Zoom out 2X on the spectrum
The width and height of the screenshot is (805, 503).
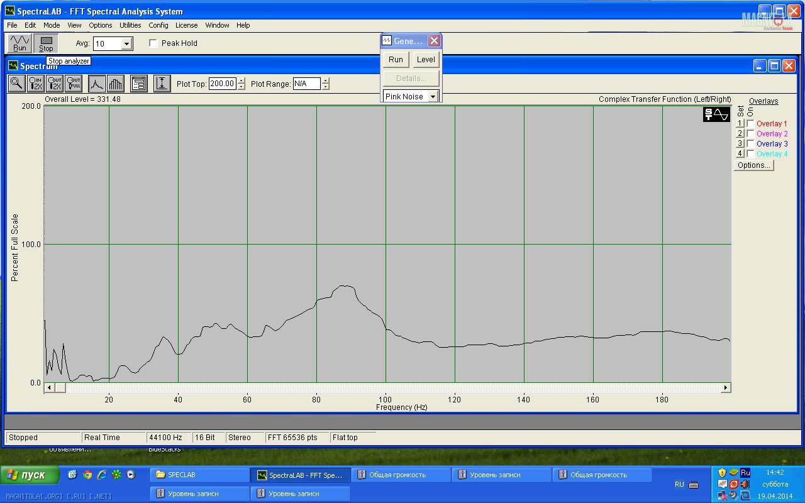55,83
